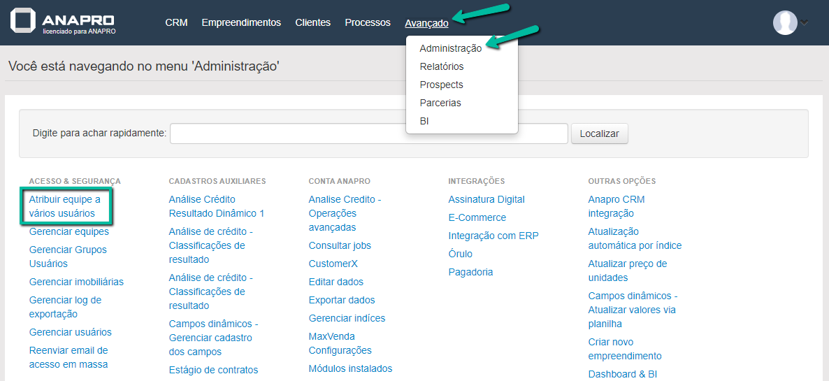The height and width of the screenshot is (381, 829).
Task: Open the BI menu entry
Action: 424,121
